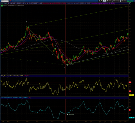Click the Mar label on the left of the time axis

(x=27, y=122)
